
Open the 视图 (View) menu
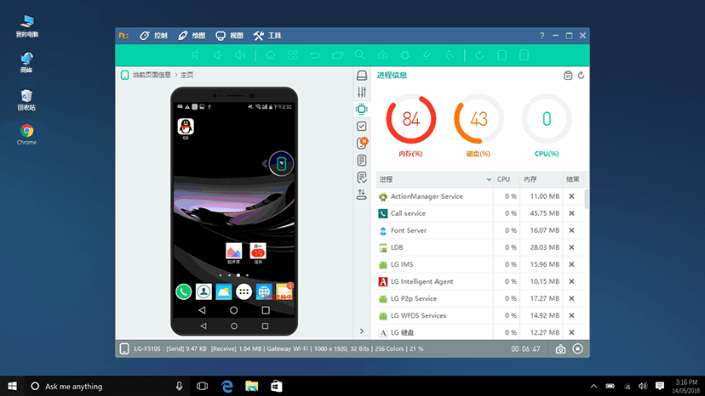click(229, 36)
